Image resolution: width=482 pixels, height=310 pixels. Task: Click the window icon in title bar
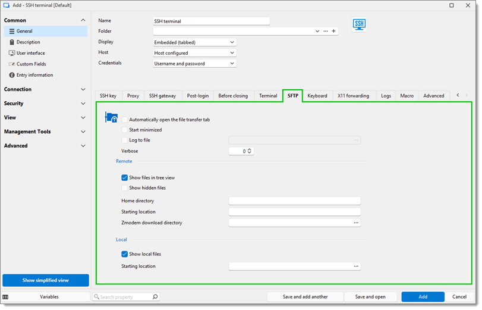[6, 5]
